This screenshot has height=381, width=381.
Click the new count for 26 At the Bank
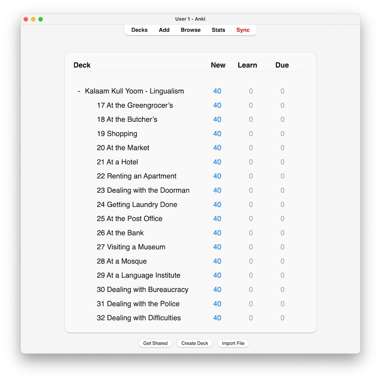tap(217, 233)
